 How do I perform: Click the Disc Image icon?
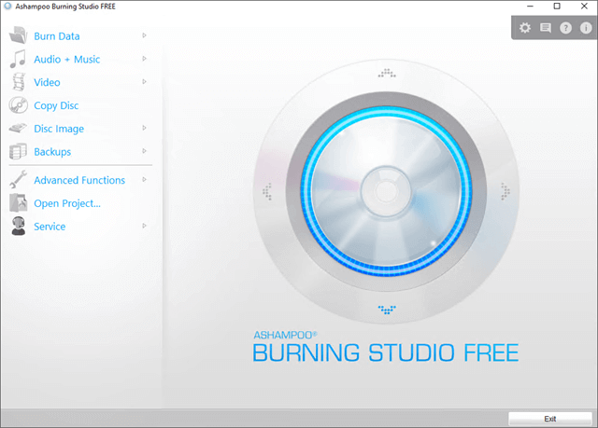coord(18,128)
